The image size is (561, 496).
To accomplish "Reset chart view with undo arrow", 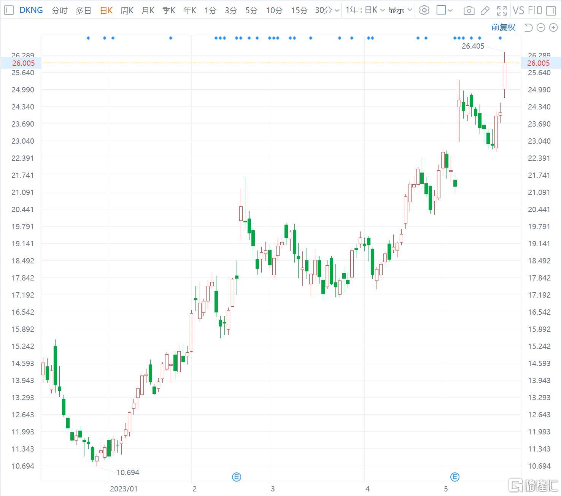I will tap(528, 27).
